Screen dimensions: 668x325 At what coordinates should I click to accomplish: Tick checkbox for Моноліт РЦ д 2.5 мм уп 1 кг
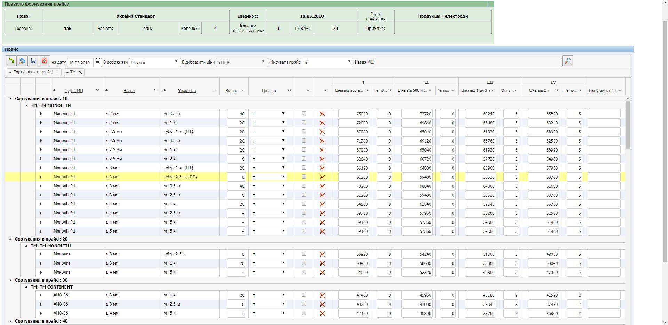(304, 149)
